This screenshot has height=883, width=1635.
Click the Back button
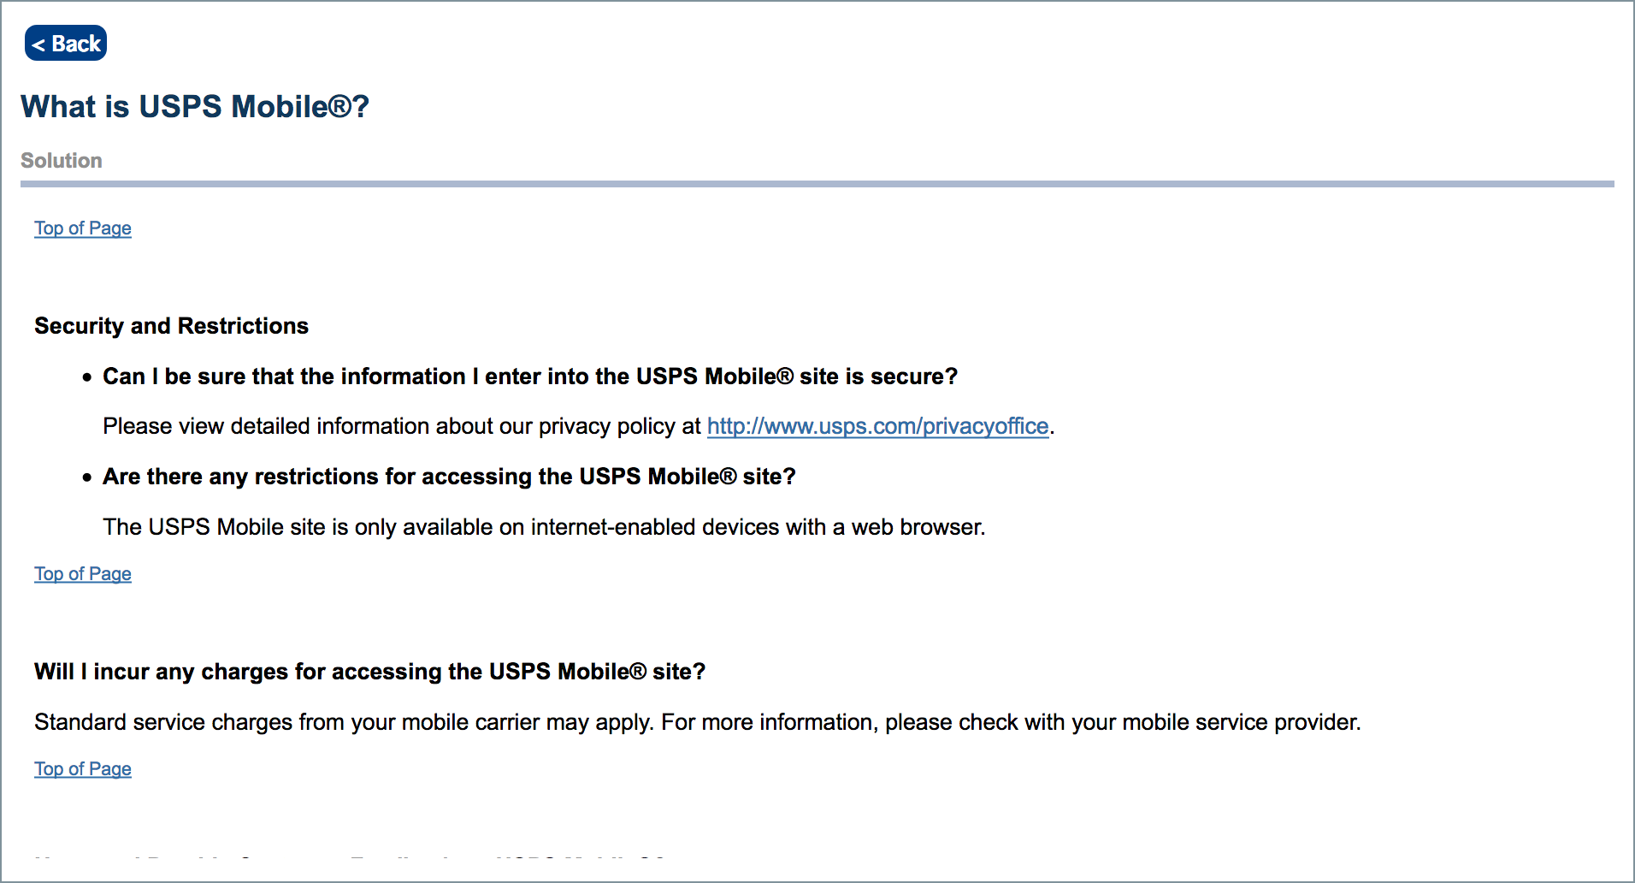pyautogui.click(x=65, y=43)
